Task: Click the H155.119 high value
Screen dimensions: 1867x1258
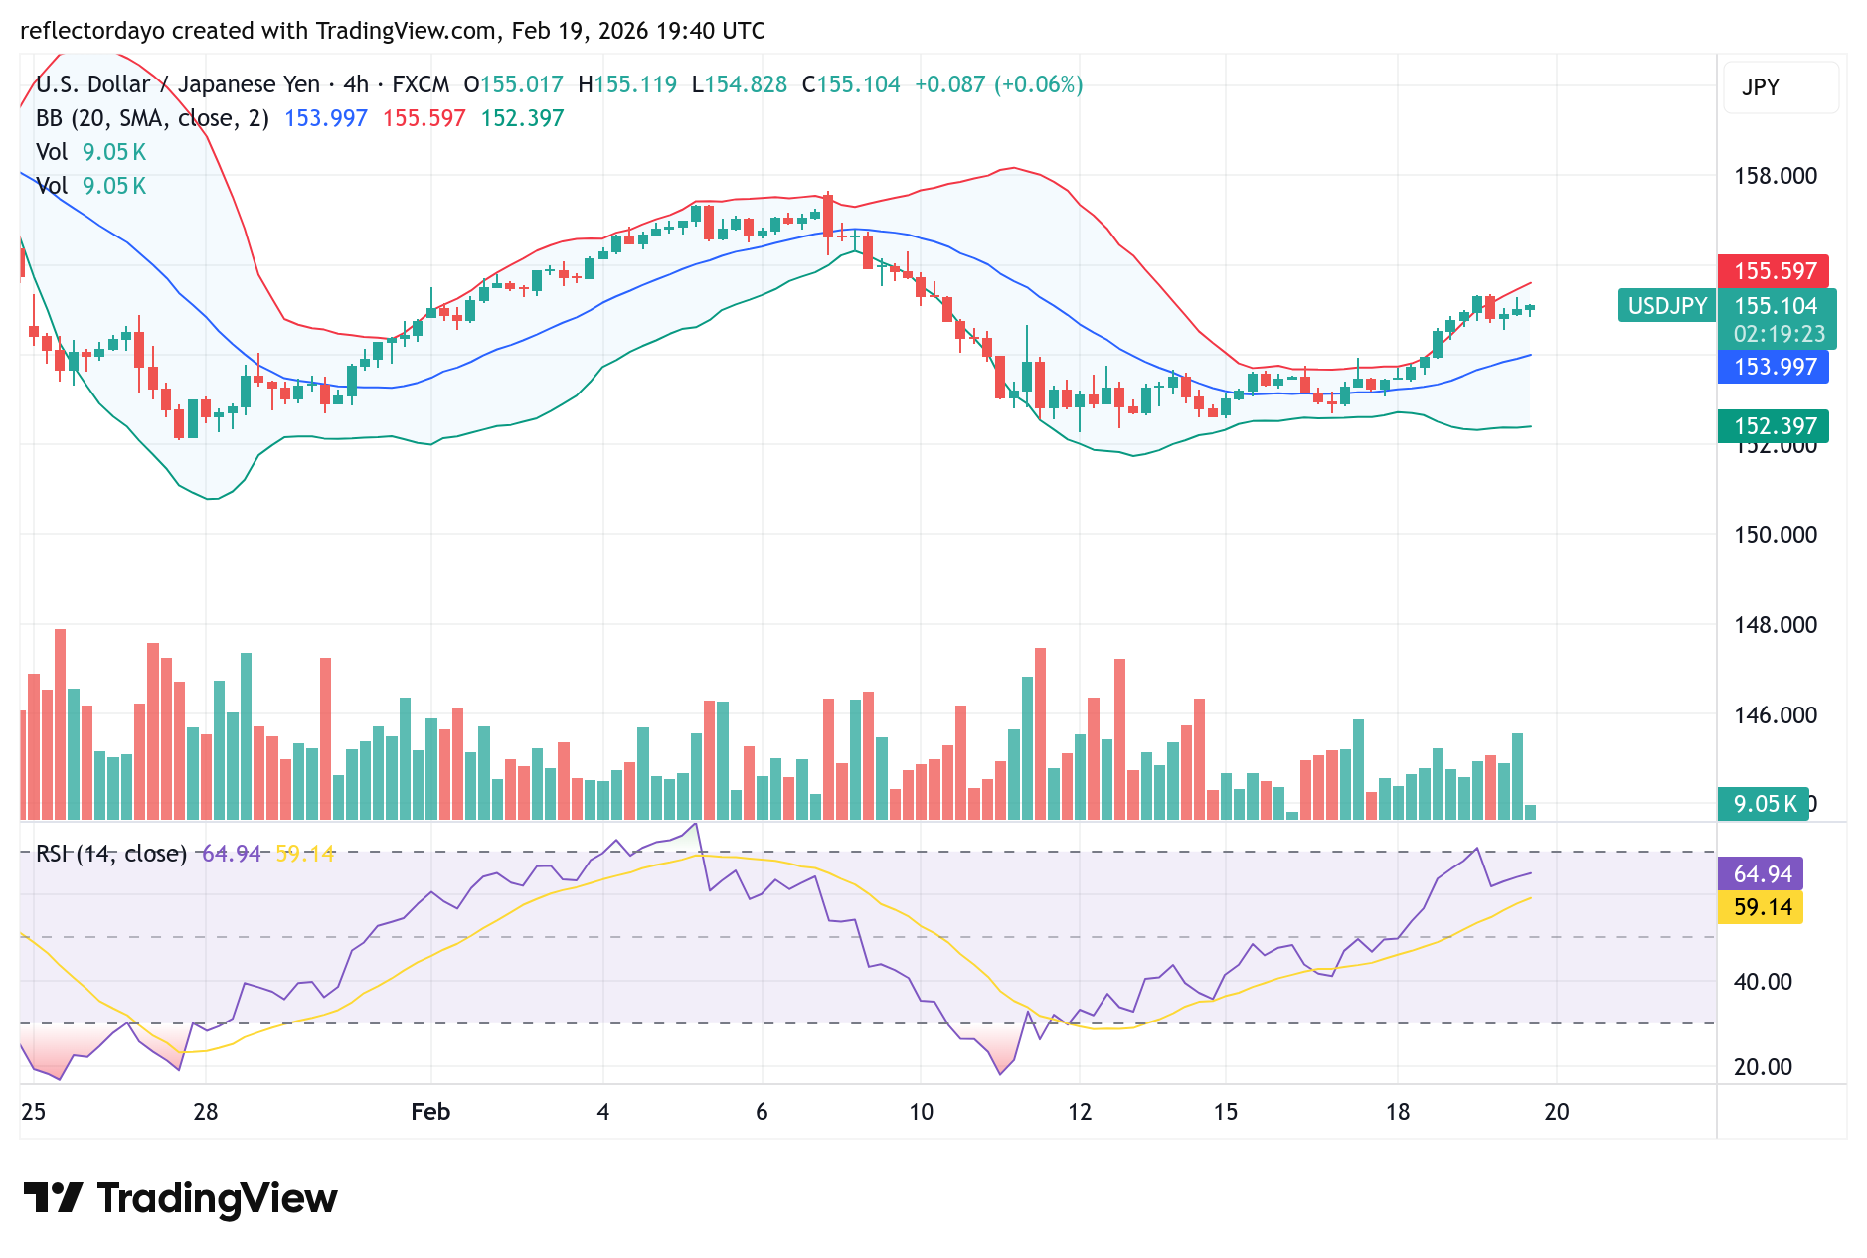Action: point(627,84)
